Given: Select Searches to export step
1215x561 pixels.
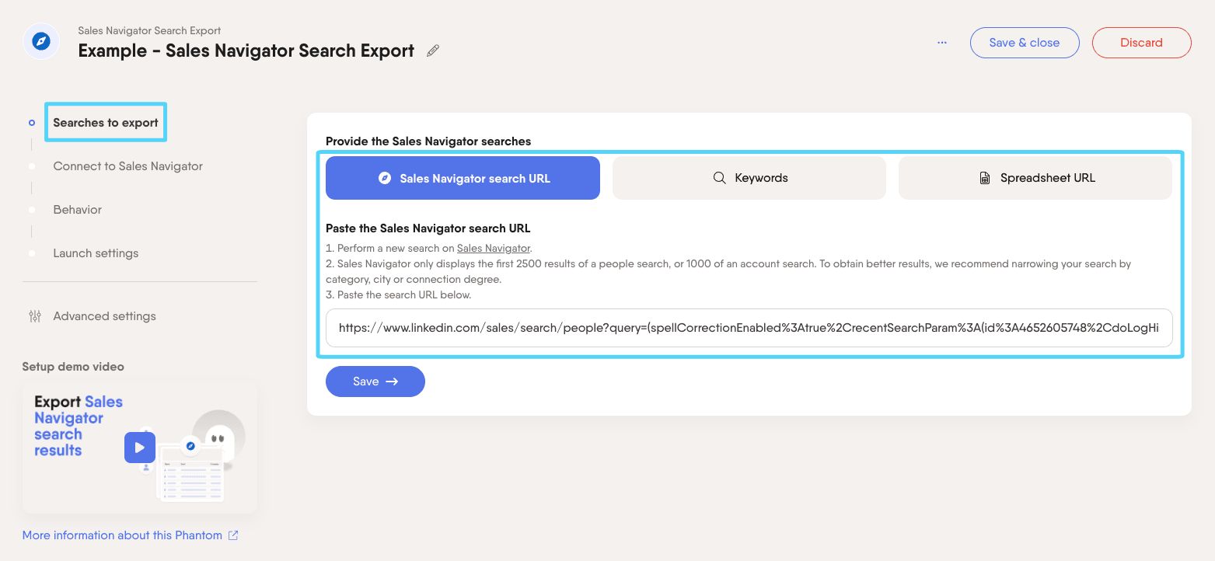Looking at the screenshot, I should (x=106, y=123).
